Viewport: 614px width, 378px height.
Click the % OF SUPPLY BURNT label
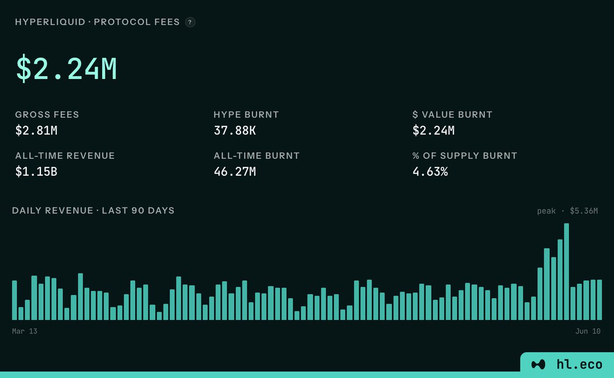click(x=465, y=156)
